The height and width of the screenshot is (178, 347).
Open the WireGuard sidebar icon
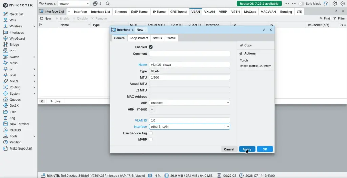5,39
